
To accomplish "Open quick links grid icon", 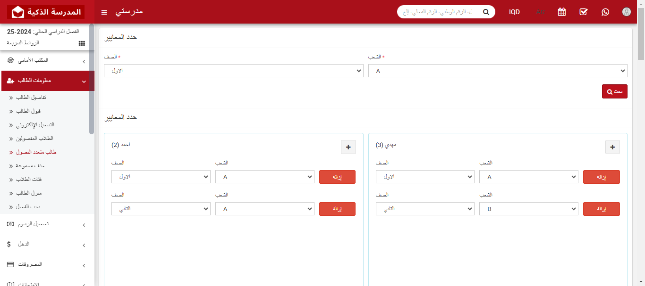I will tap(82, 43).
